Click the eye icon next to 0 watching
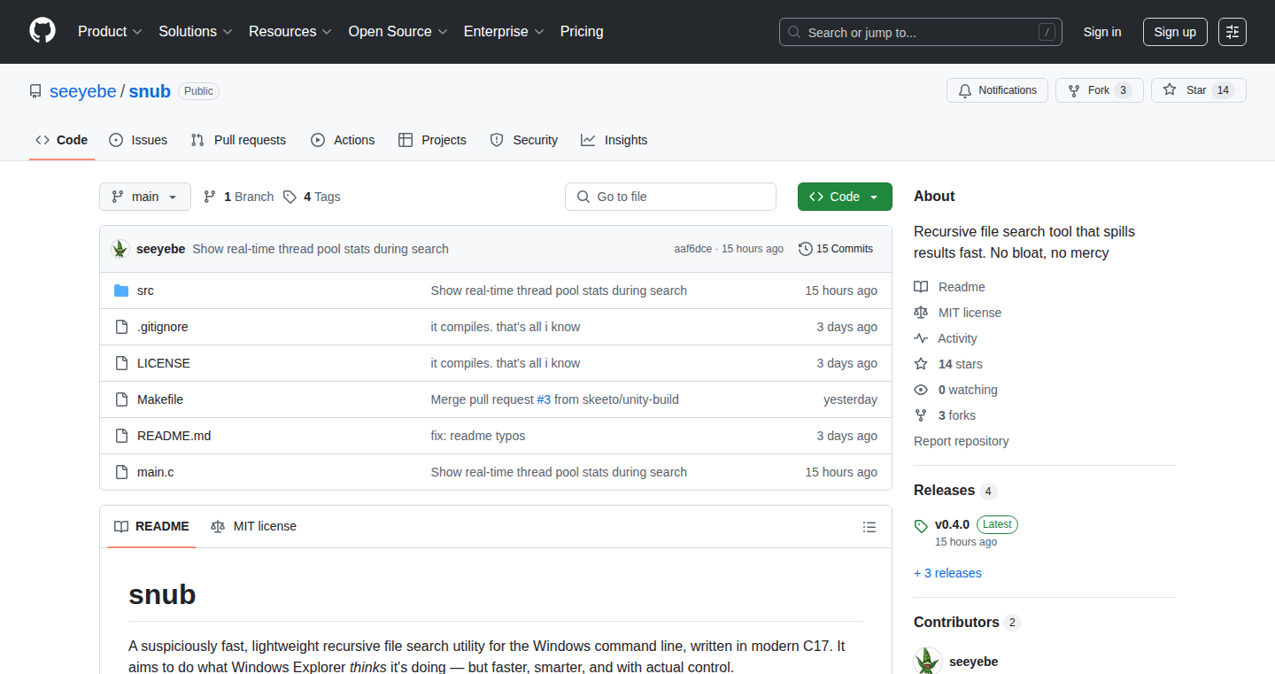Image resolution: width=1275 pixels, height=674 pixels. coord(921,390)
